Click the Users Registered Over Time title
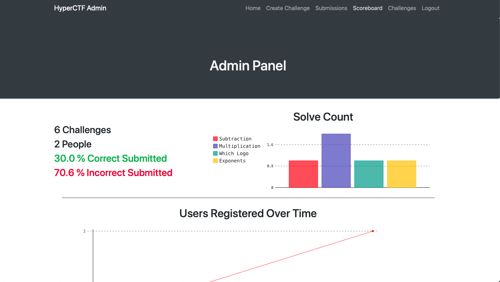 (x=248, y=213)
